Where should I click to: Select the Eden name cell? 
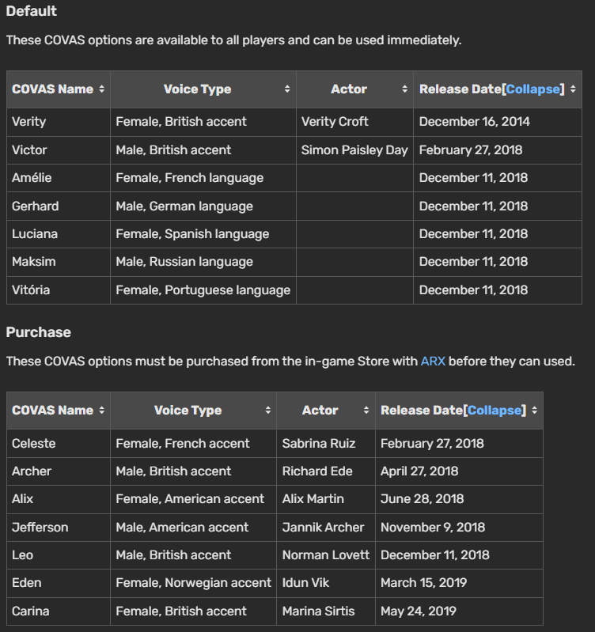point(59,583)
